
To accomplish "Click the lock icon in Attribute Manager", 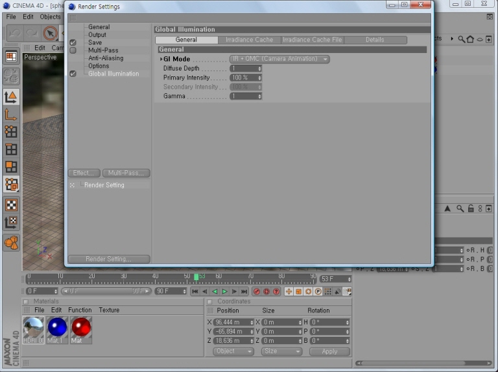I will [x=471, y=208].
